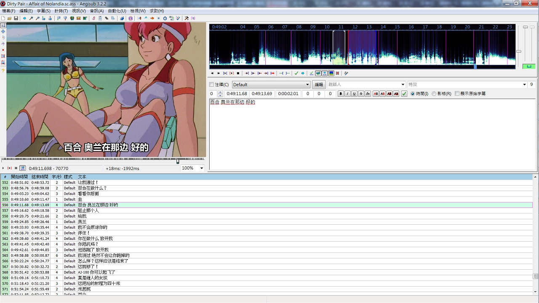539x303 pixels.
Task: Toggle auto-next-line on commit icon
Action: click(318, 73)
